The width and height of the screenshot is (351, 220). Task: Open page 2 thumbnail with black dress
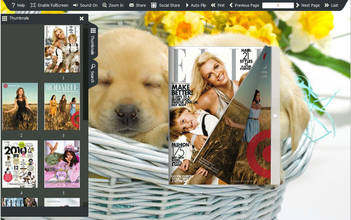[20, 107]
